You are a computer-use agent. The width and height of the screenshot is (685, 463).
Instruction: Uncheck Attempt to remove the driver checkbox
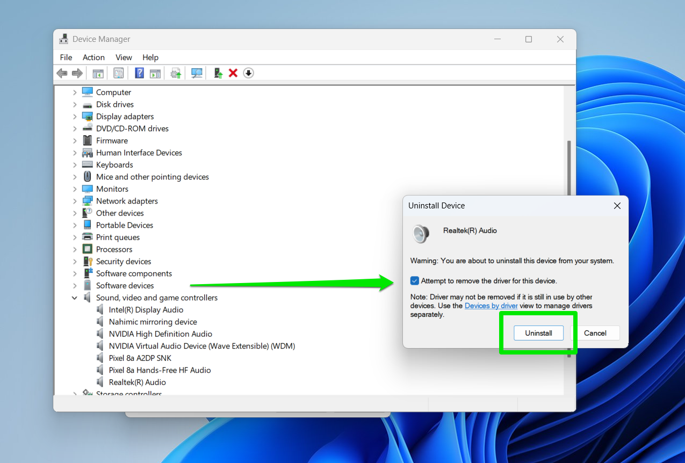point(414,281)
